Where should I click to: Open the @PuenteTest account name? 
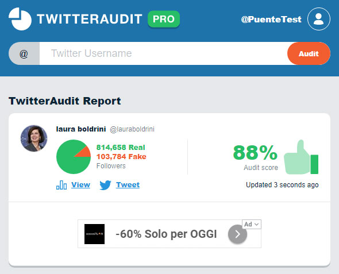(x=271, y=20)
